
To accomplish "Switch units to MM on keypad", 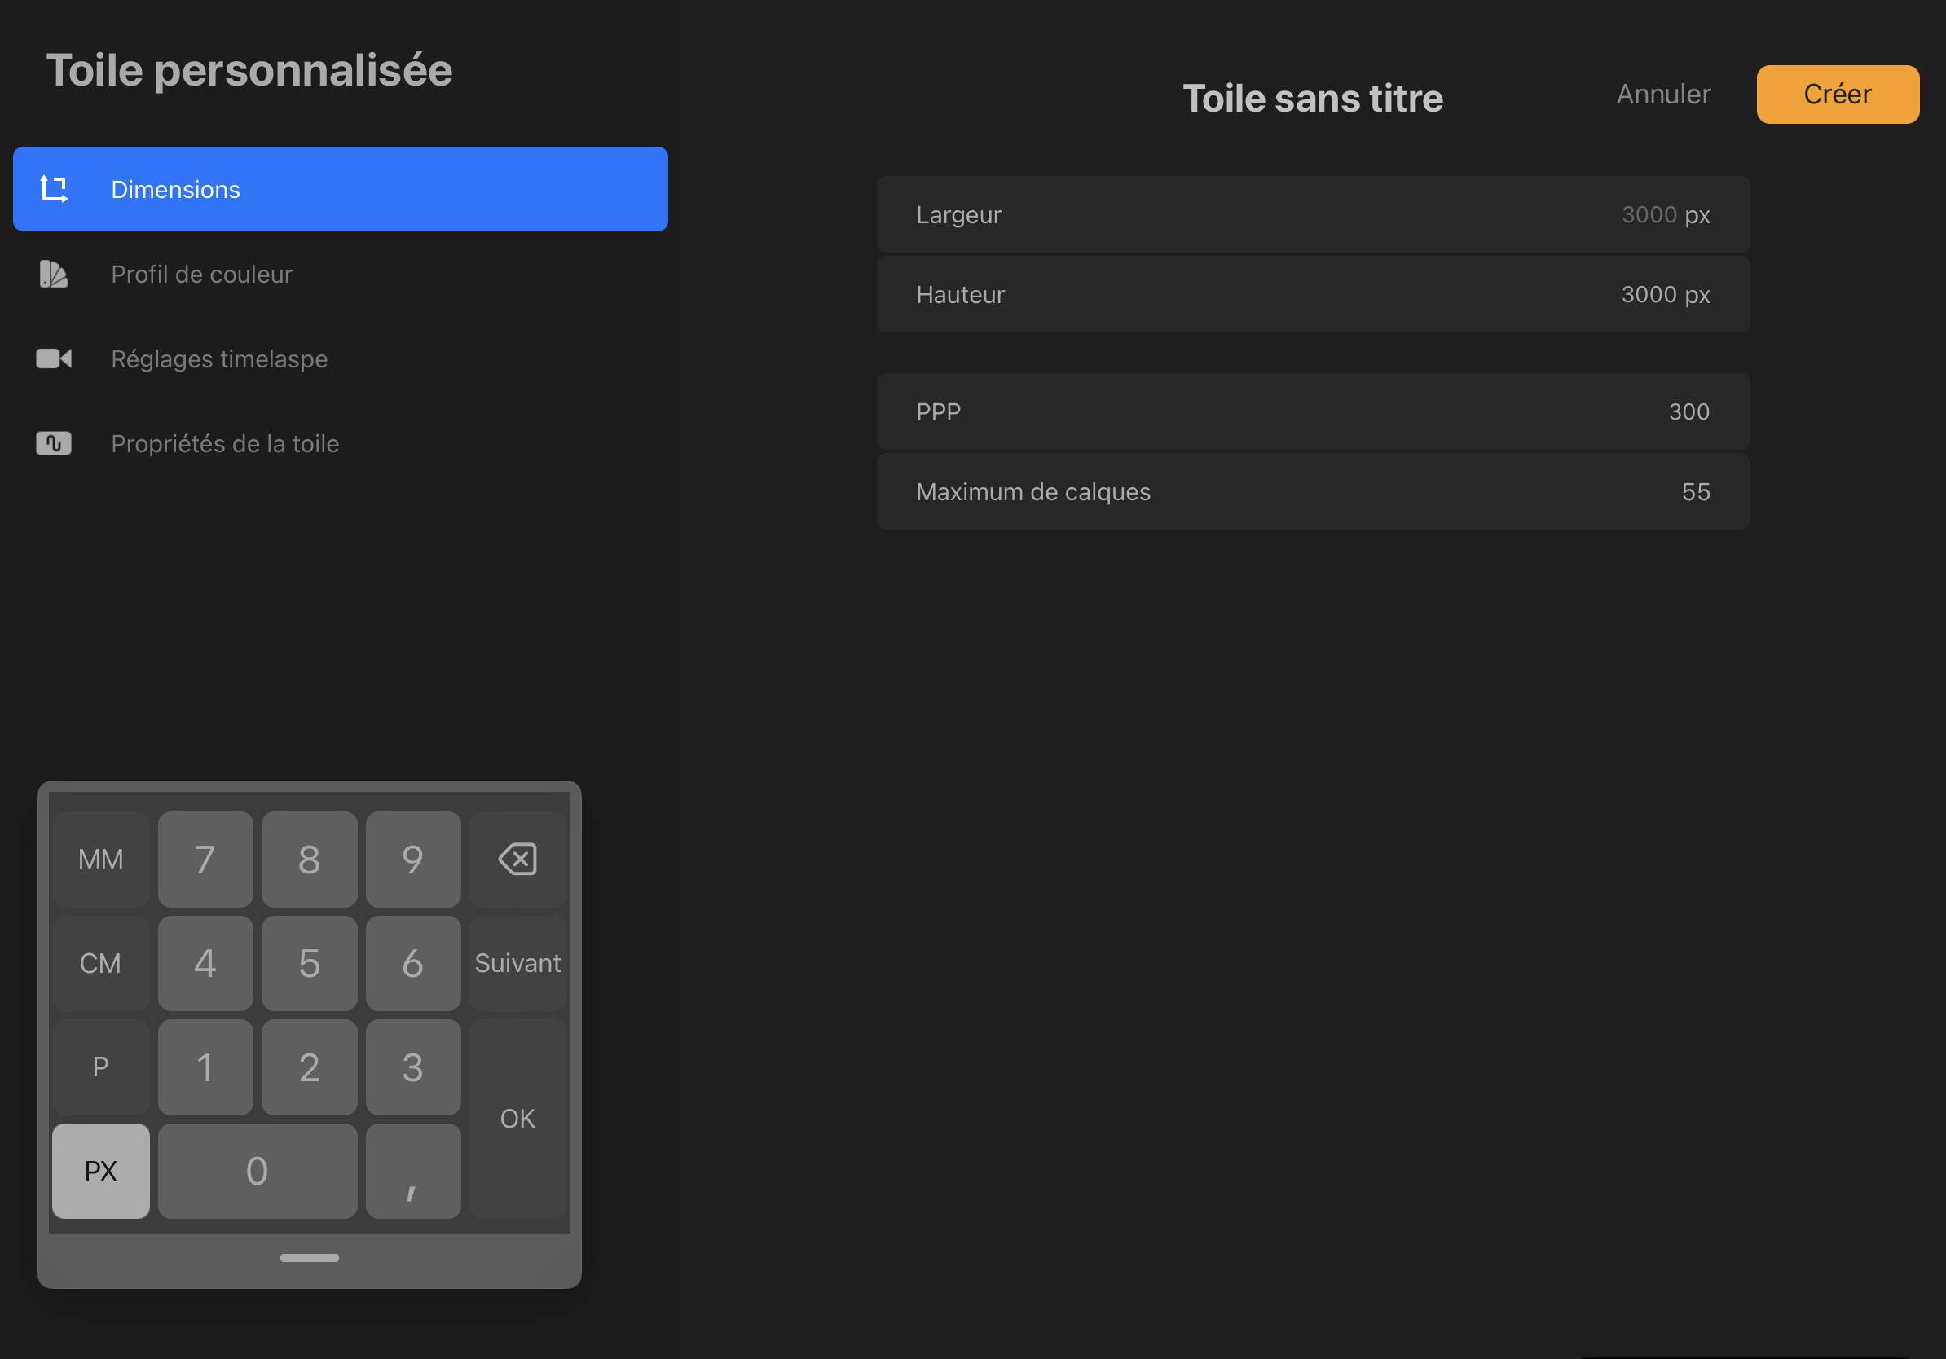I will click(x=101, y=859).
